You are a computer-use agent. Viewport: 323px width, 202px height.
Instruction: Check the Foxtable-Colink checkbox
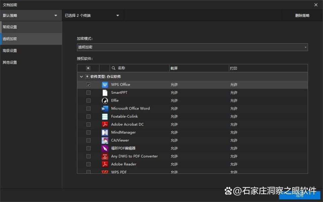click(x=88, y=116)
